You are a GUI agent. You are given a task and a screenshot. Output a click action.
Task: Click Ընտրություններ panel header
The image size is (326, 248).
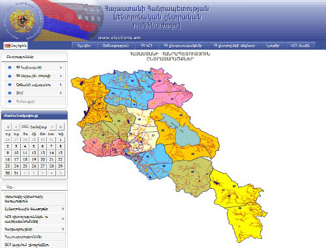[35, 57]
